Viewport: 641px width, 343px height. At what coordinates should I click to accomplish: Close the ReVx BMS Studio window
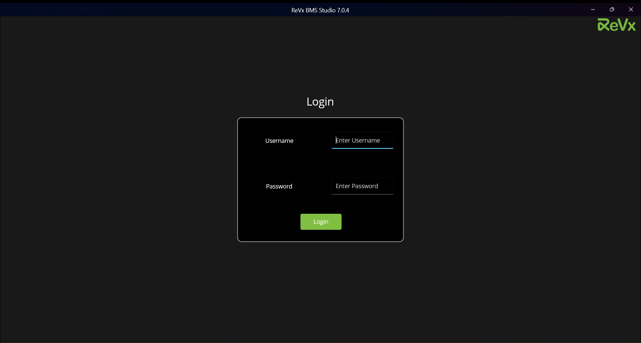tap(631, 10)
